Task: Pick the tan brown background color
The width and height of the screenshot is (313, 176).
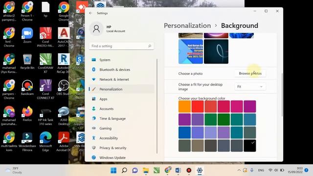Action: [x=198, y=146]
